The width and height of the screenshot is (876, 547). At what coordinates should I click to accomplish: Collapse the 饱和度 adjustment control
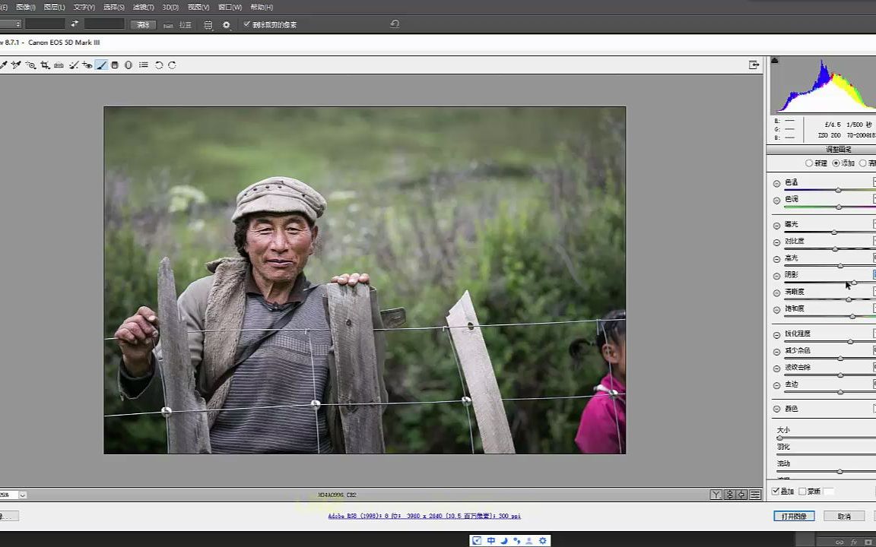point(776,308)
